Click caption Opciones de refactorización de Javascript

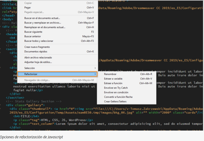[31, 137]
